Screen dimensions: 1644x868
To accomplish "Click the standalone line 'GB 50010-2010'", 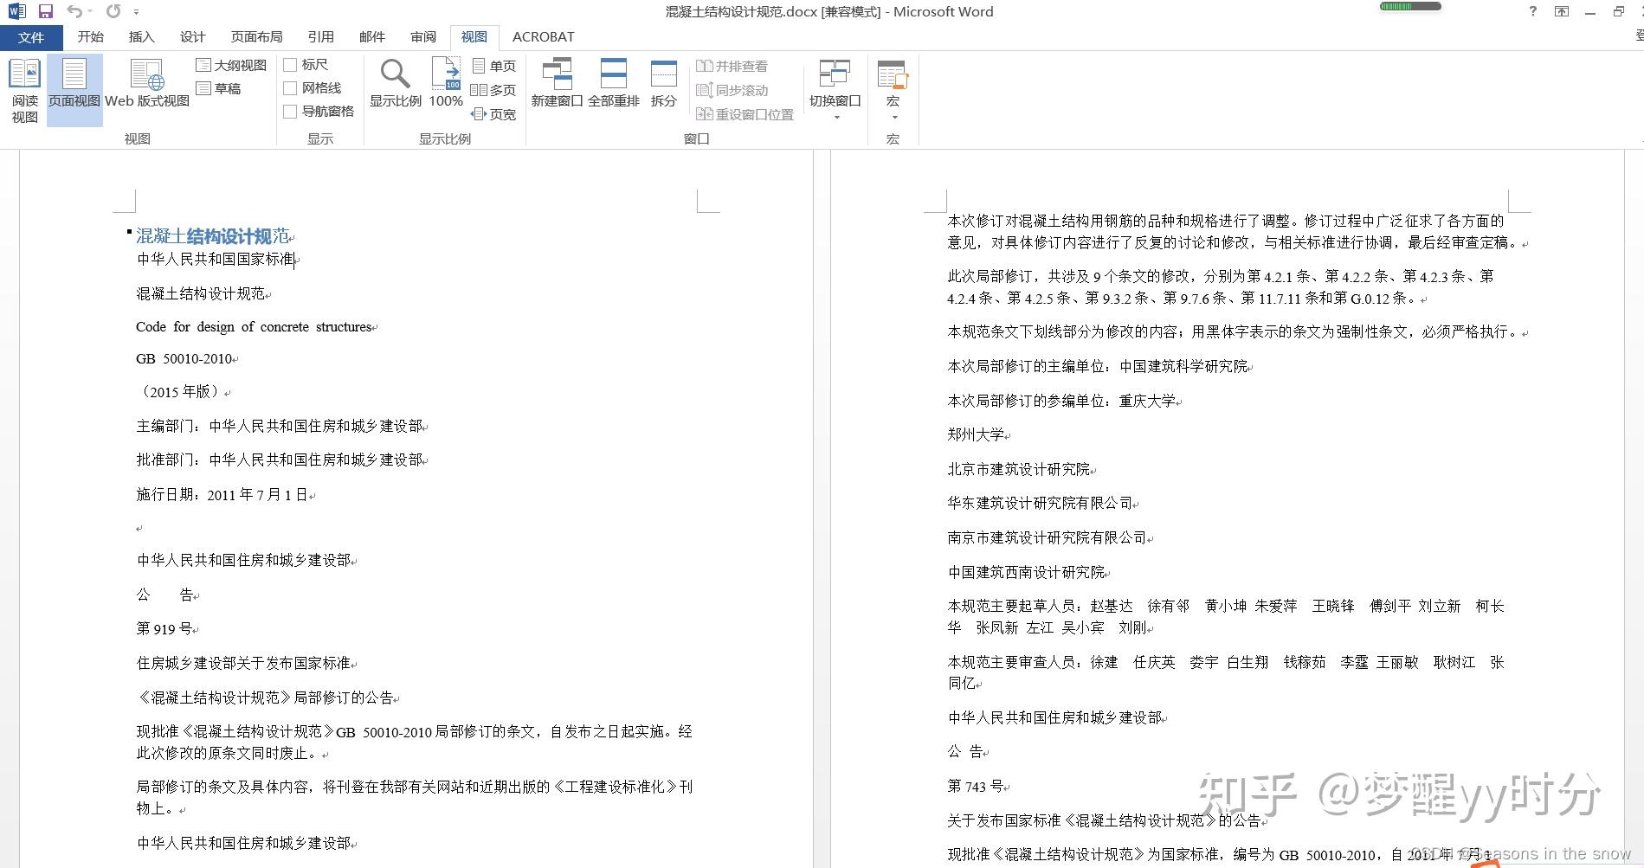I will tap(184, 359).
